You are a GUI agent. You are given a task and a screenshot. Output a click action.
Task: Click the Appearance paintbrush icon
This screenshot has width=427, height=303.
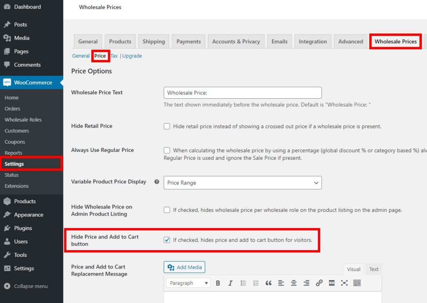7,214
